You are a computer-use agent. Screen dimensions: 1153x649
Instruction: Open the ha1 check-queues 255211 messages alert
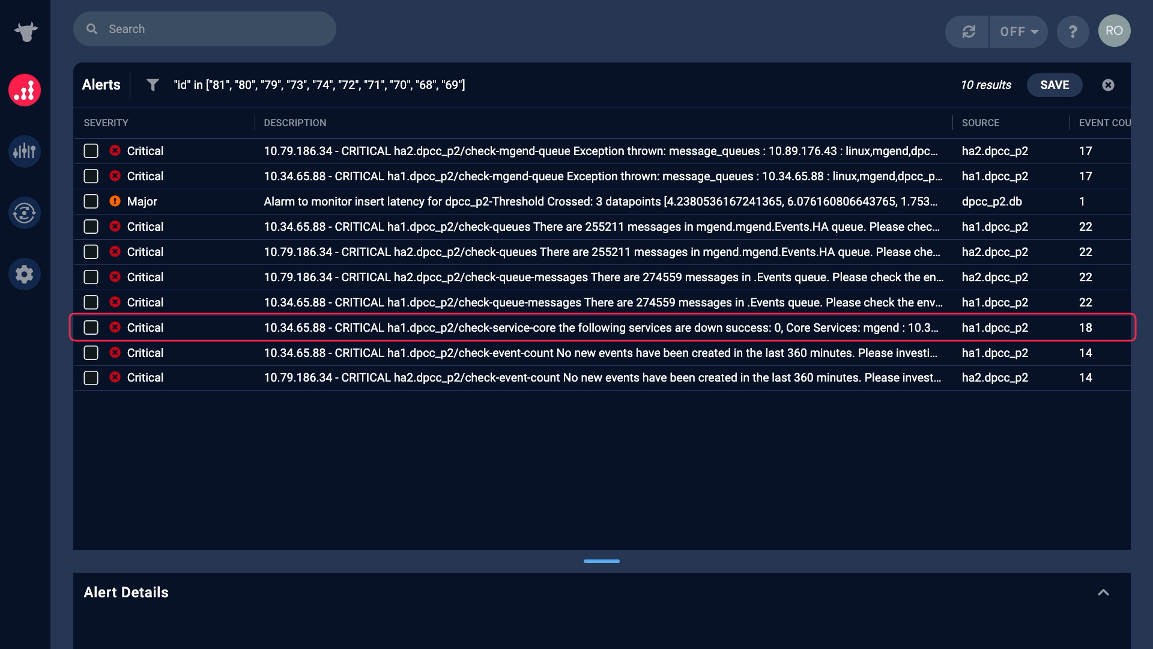602,227
